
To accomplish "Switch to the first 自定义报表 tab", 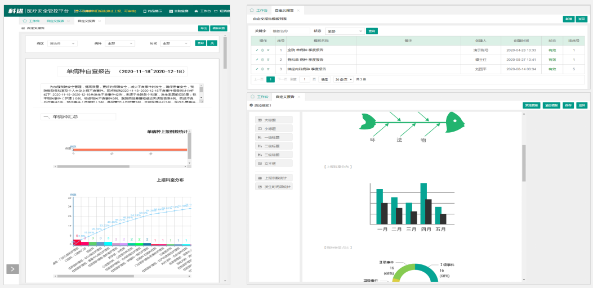I will [x=56, y=21].
